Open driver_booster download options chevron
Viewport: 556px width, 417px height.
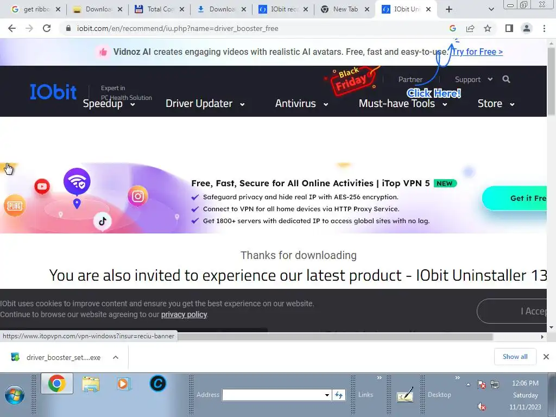coord(116,357)
